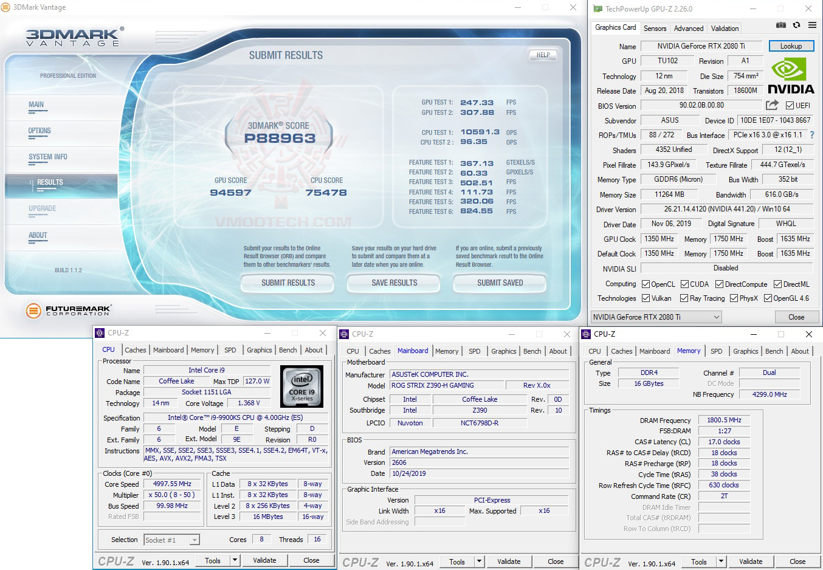Open Graphics tab in the CPU window

click(x=259, y=350)
